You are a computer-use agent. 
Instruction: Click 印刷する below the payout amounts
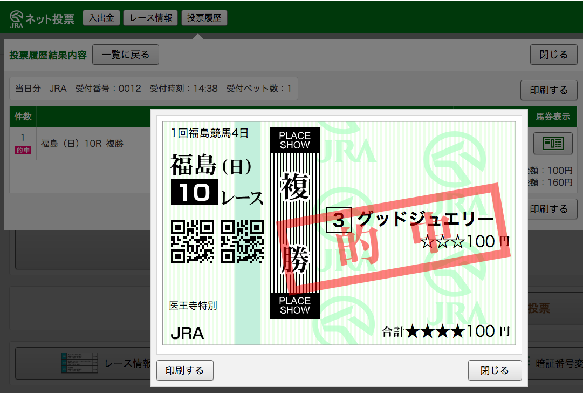[552, 209]
